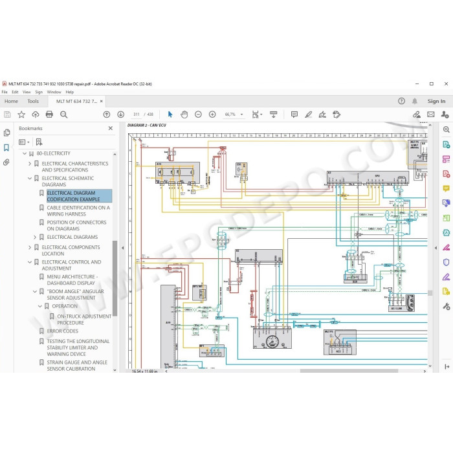Collapse the left navigation pane arrow
This screenshot has height=453, width=453.
pos(122,248)
